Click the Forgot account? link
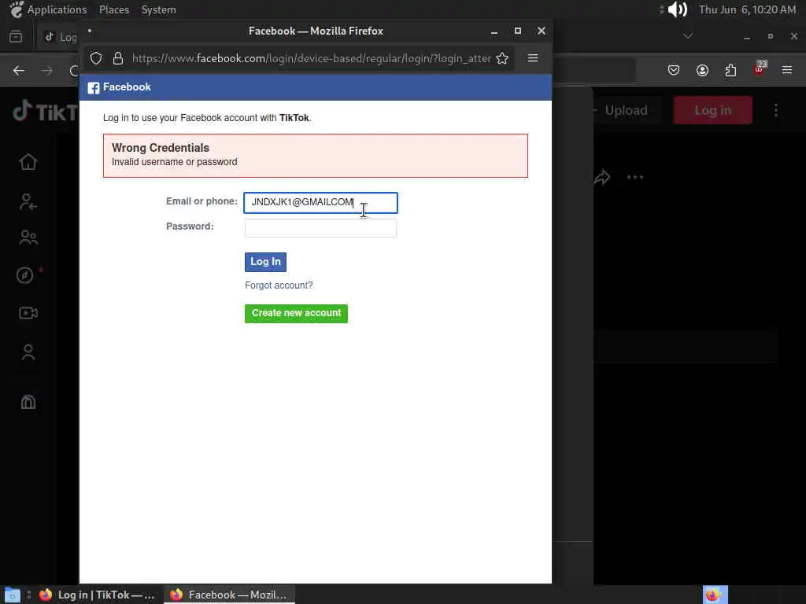 coord(279,285)
